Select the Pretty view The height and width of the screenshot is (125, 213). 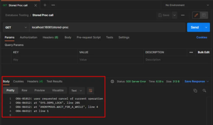coord(10,90)
